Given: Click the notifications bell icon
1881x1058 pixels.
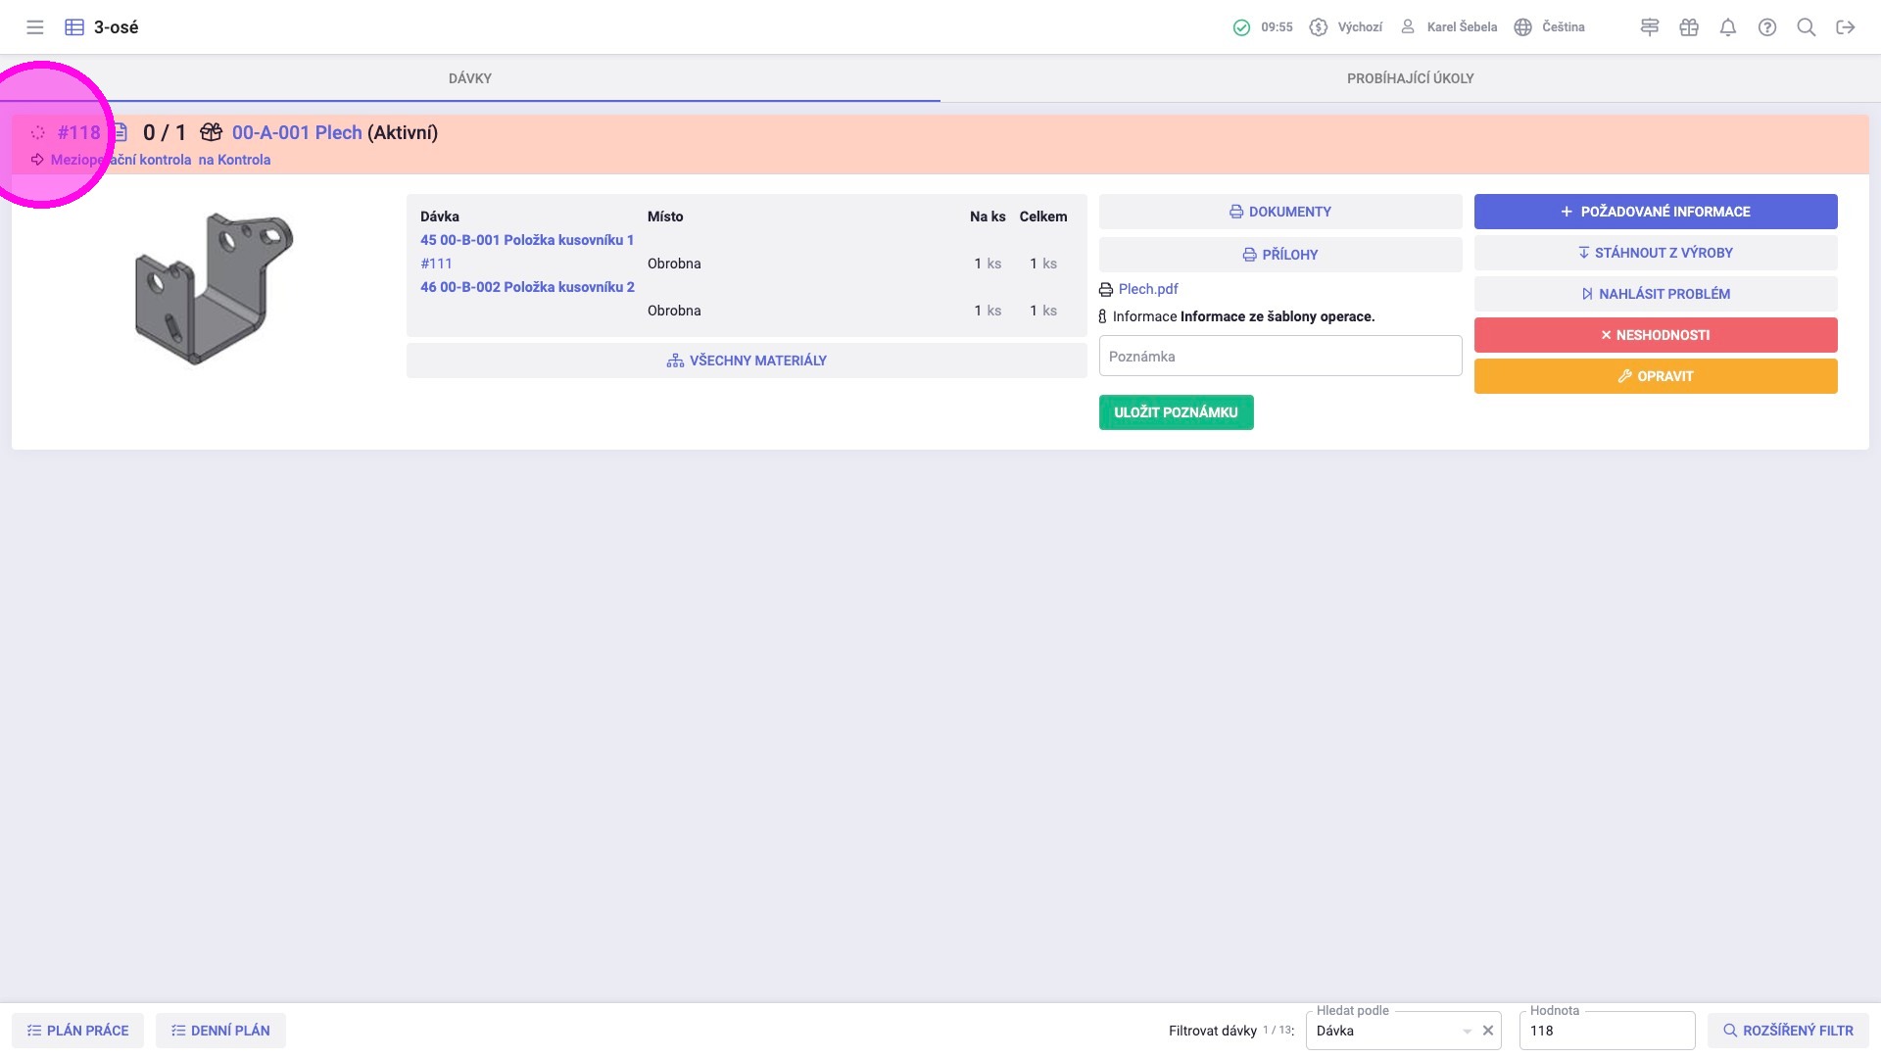Looking at the screenshot, I should (1728, 27).
